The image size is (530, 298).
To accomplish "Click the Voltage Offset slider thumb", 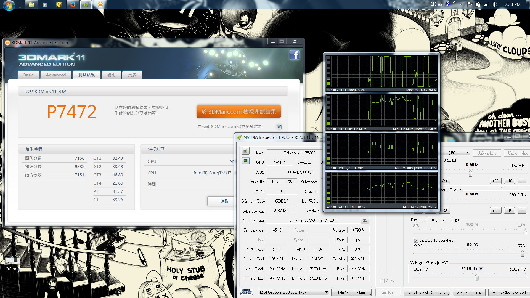I will click(x=477, y=277).
